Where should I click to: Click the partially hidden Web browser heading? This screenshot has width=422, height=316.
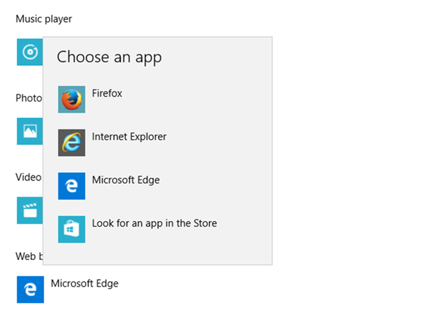click(x=29, y=256)
